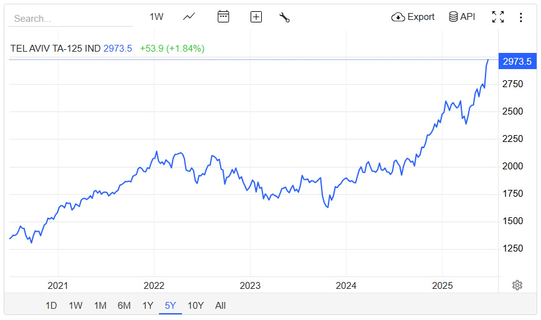Open the three-dot more options menu

pos(520,17)
